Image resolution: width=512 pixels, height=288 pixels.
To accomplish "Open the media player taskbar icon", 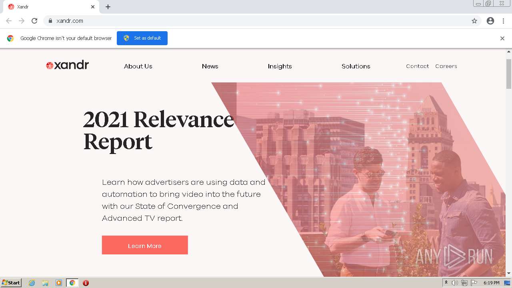I will tap(59, 283).
